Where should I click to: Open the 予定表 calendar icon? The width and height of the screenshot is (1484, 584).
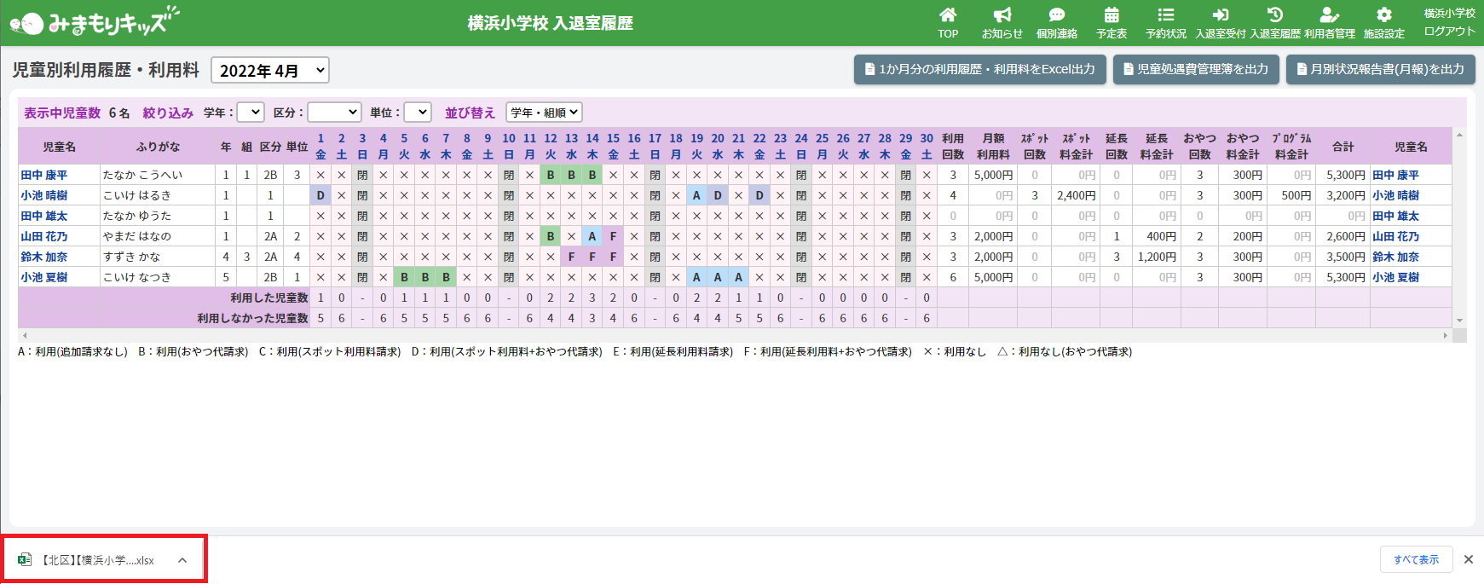(x=1112, y=15)
